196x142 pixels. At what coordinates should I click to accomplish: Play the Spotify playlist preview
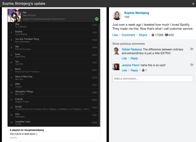point(14,15)
